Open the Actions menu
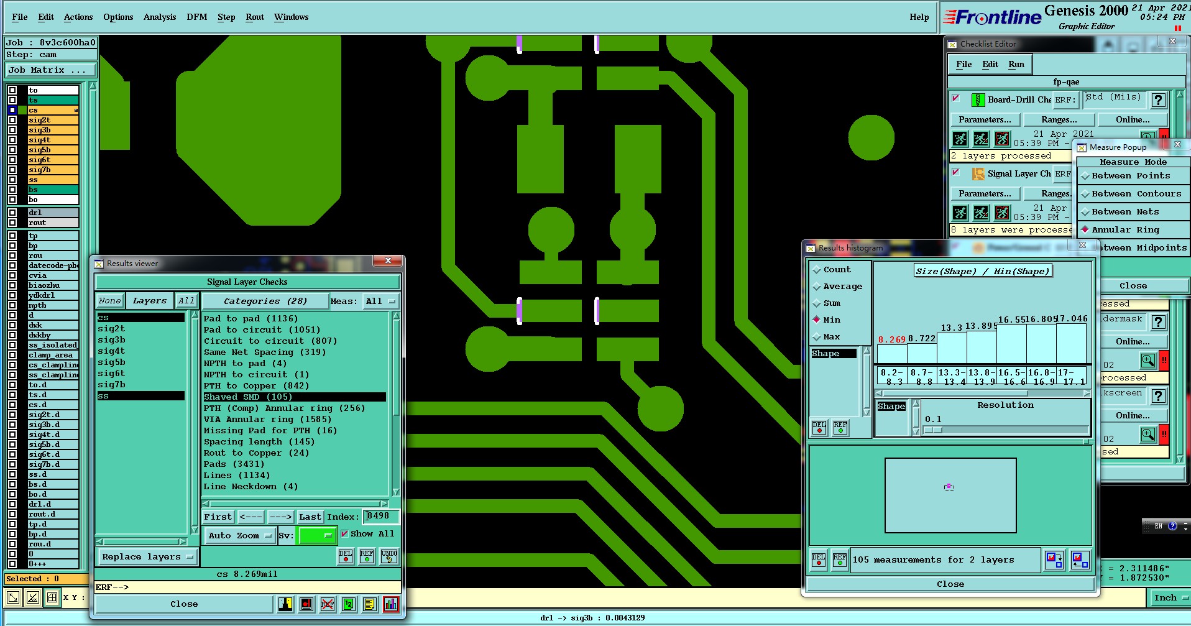This screenshot has width=1191, height=626. click(x=78, y=17)
